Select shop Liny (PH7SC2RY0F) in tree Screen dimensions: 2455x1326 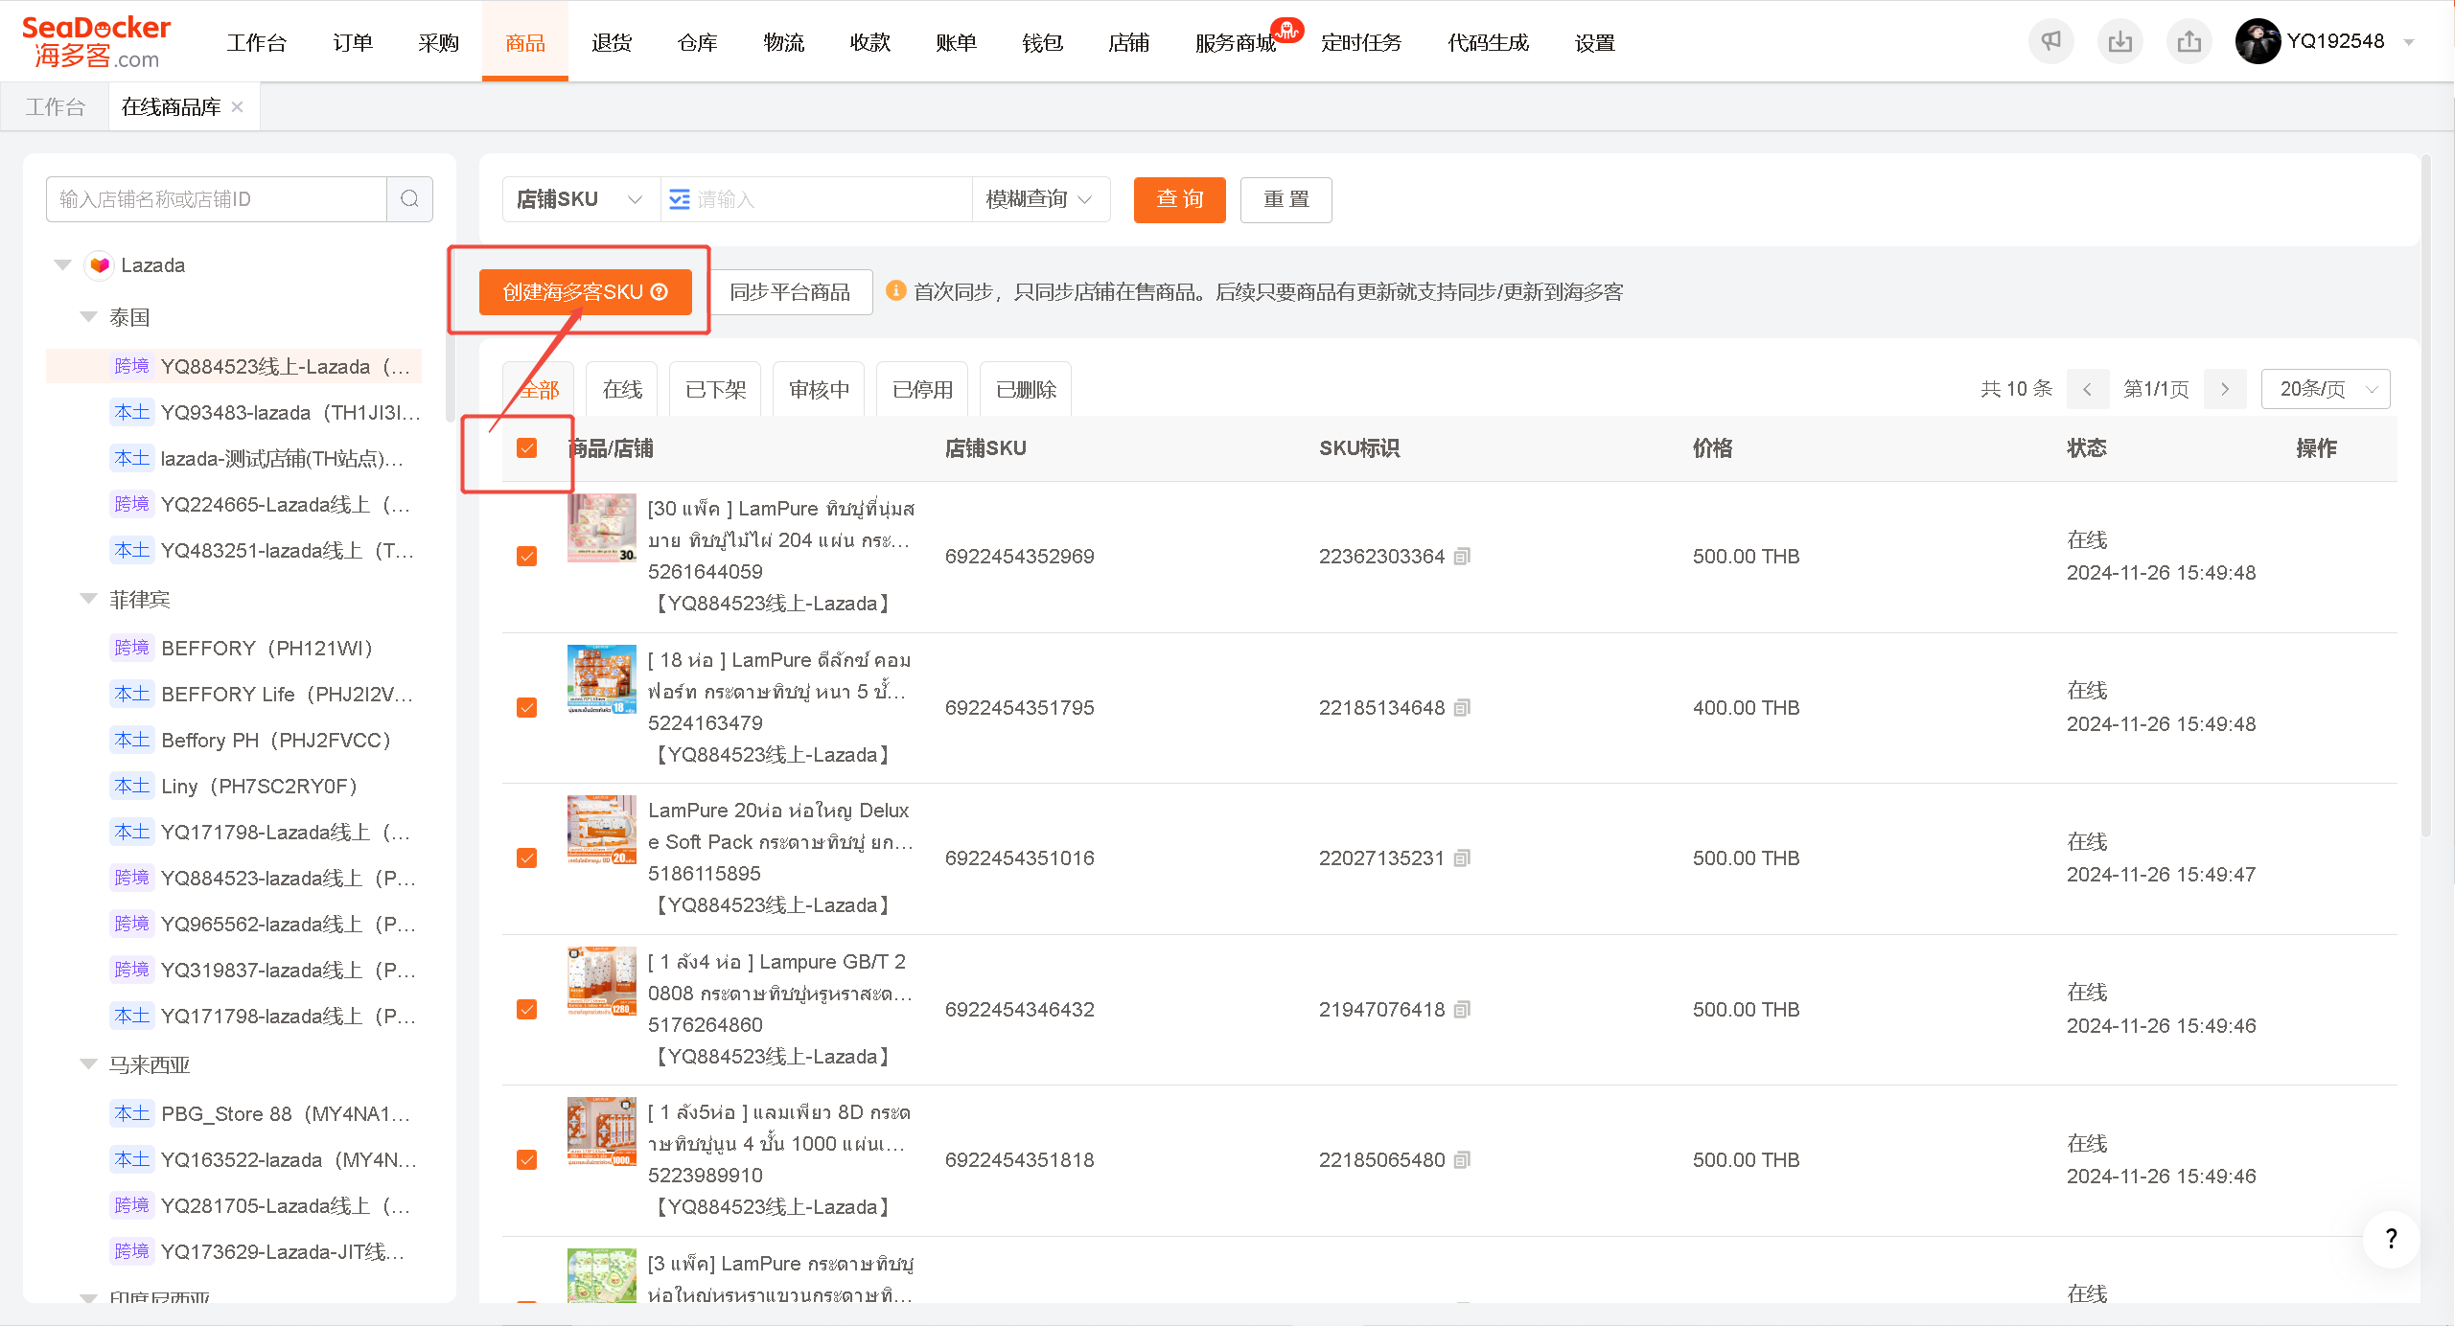click(x=235, y=787)
